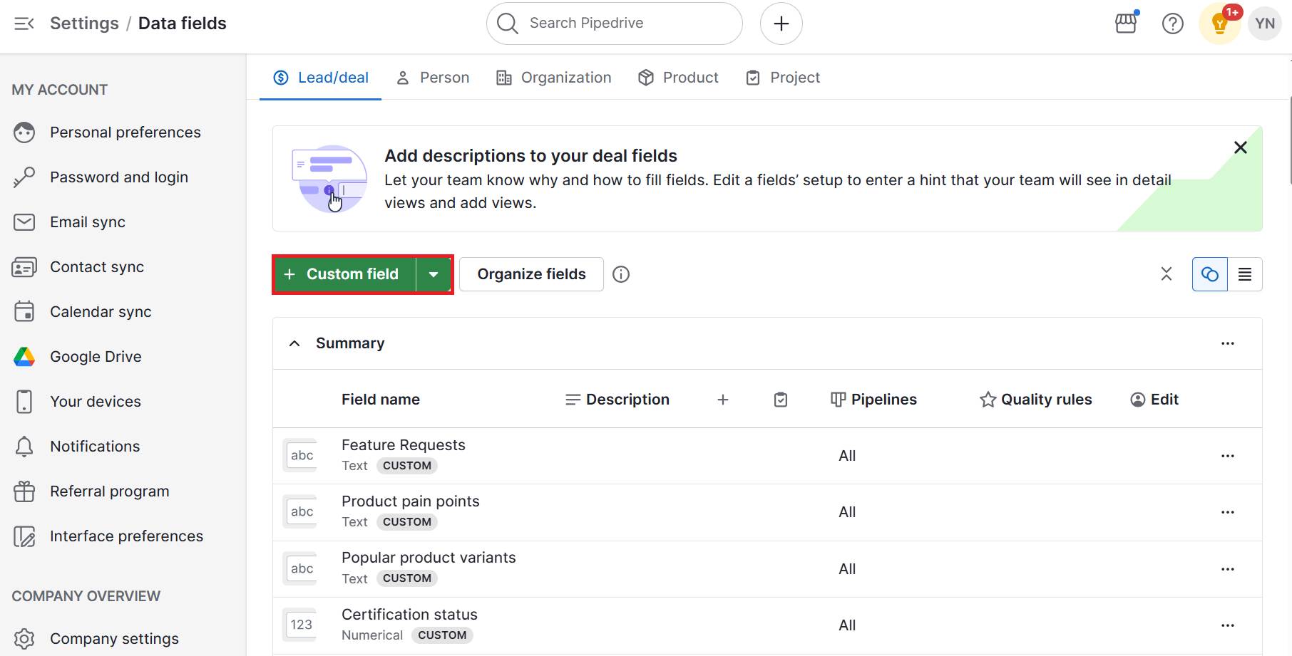This screenshot has width=1292, height=656.
Task: Open the Pipedrive Marketplace icon
Action: (x=1125, y=23)
